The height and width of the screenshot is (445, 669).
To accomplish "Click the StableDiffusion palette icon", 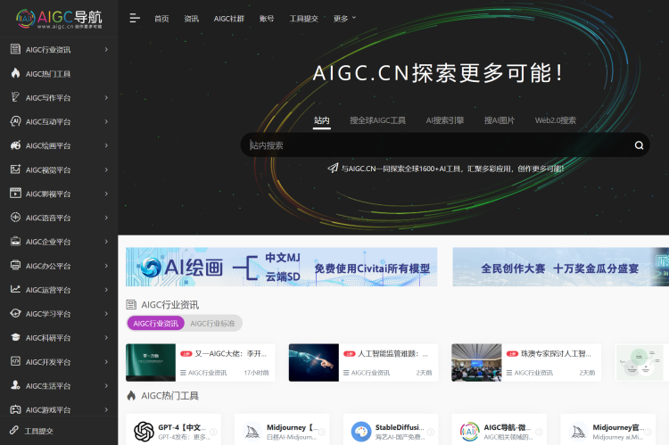I will 361,432.
